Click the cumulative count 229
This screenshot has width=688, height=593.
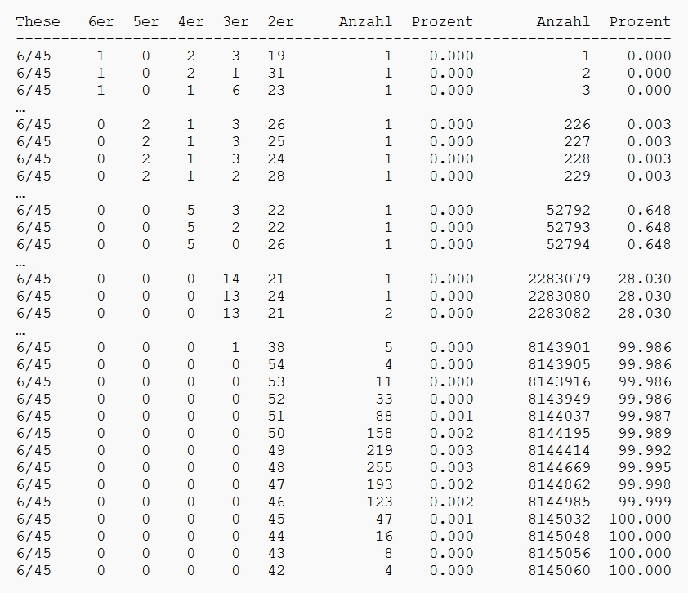click(x=577, y=176)
